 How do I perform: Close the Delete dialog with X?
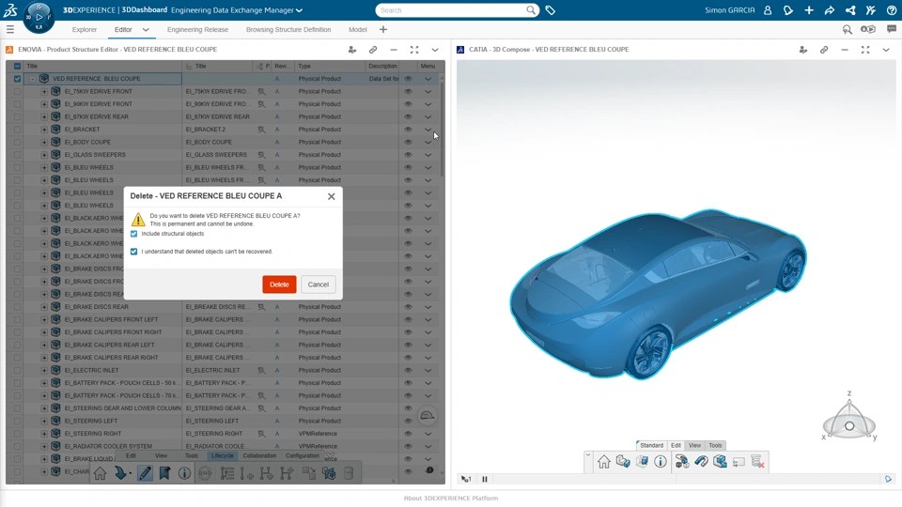(x=332, y=196)
